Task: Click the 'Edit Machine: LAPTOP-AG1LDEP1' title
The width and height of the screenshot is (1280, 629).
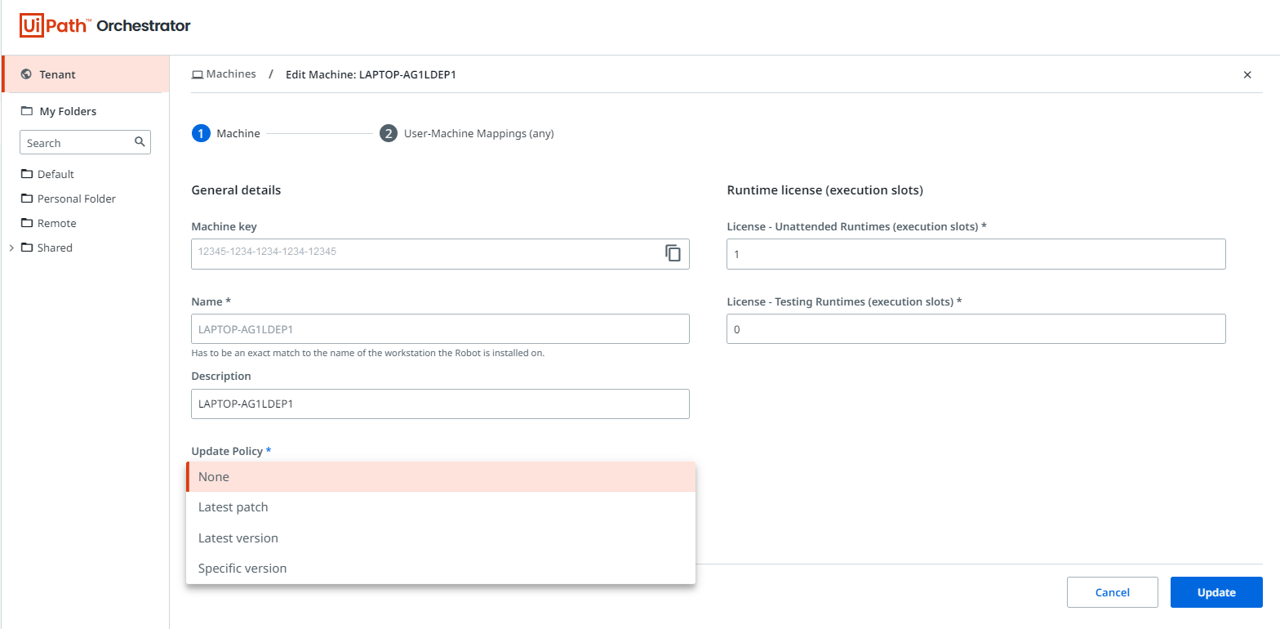Action: coord(371,74)
